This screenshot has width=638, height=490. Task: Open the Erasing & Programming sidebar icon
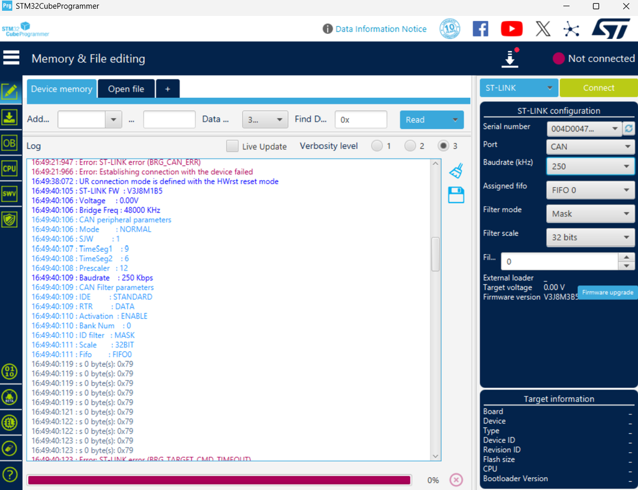pos(10,118)
